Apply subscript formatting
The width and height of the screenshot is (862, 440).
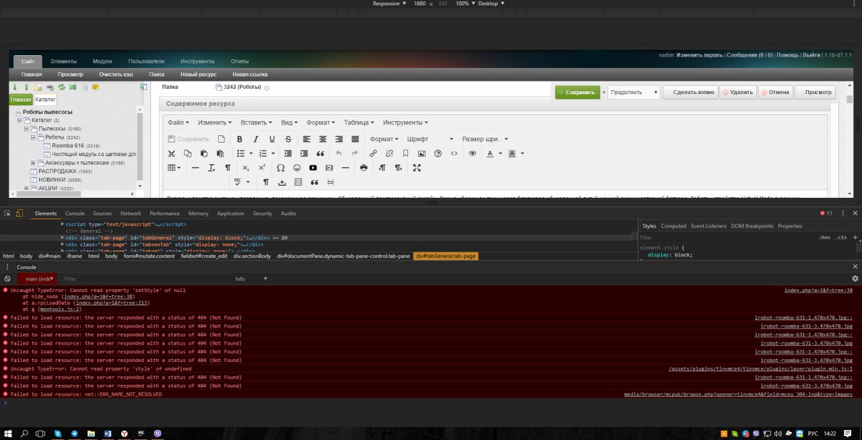[x=246, y=168]
